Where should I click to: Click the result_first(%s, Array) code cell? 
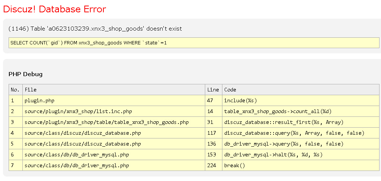click(284, 122)
